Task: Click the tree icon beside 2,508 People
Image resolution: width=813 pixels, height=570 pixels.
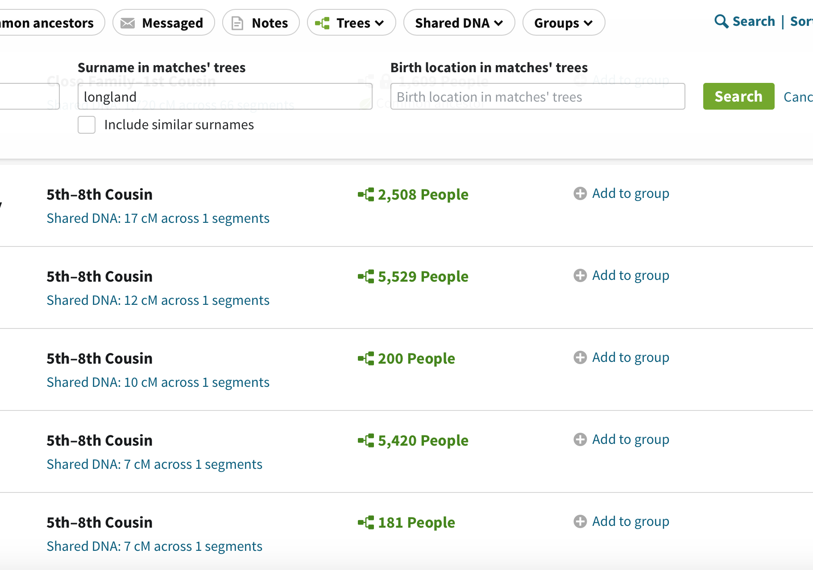Action: [366, 195]
